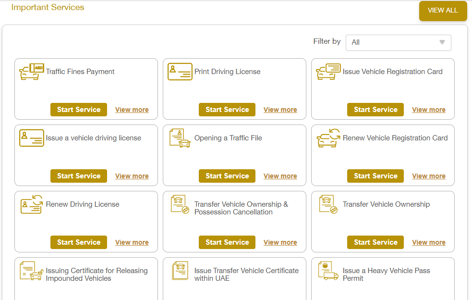The image size is (472, 300).
Task: Start Service for Renew Vehicle Registration Card
Action: pyautogui.click(x=375, y=176)
